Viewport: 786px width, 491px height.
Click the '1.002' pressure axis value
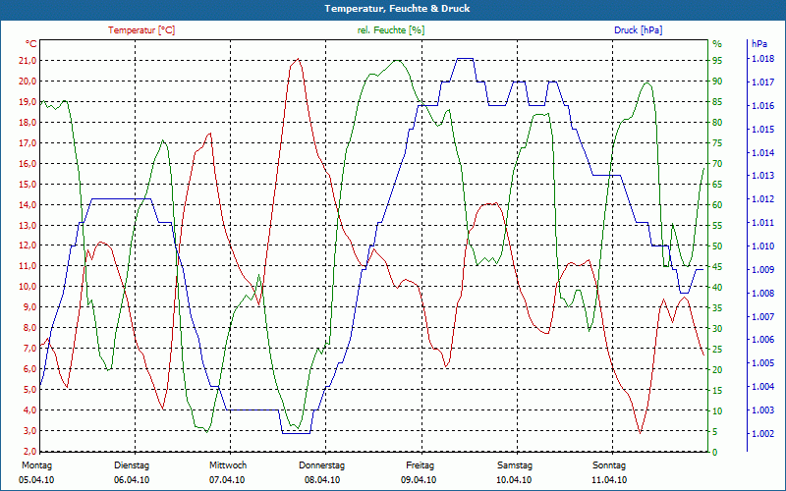(x=762, y=434)
